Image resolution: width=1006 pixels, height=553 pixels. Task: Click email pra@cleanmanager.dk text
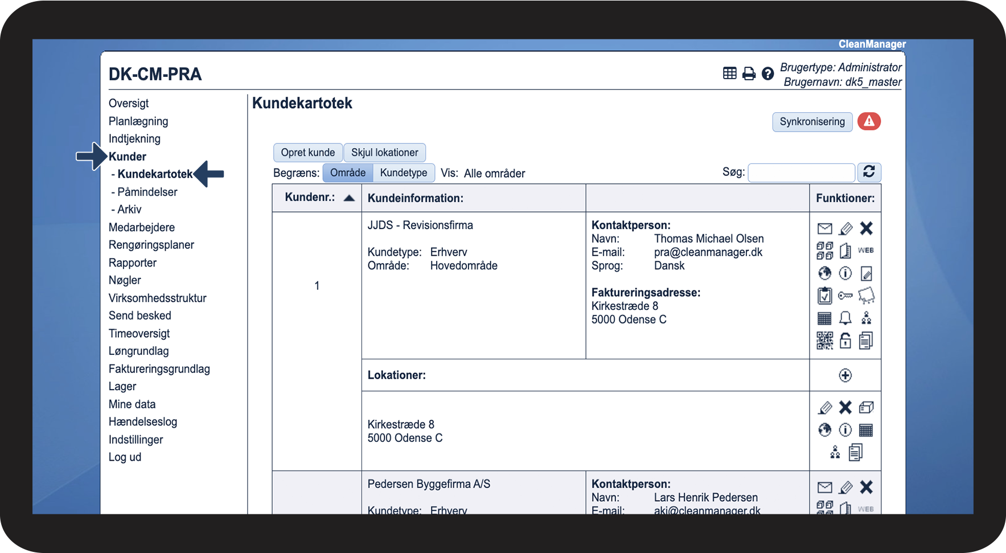[708, 252]
